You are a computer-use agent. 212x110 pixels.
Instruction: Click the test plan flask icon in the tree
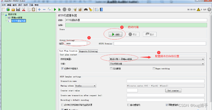click(6, 14)
